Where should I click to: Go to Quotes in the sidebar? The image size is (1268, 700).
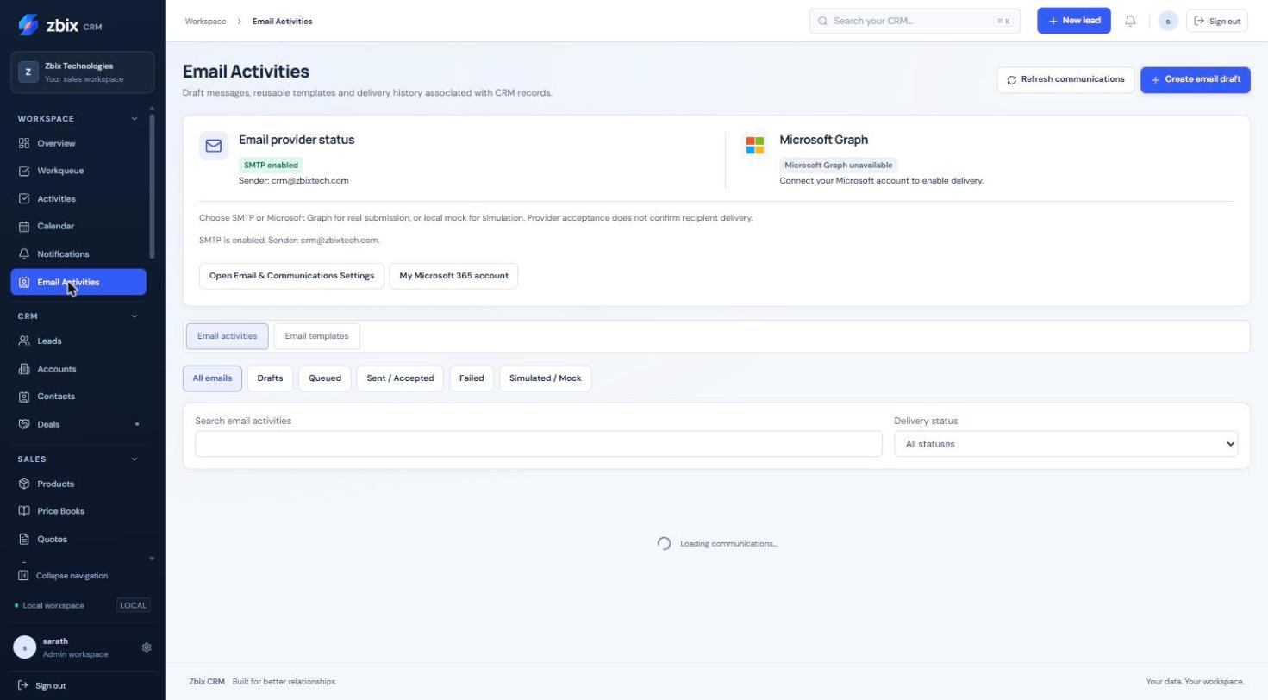coord(78,539)
